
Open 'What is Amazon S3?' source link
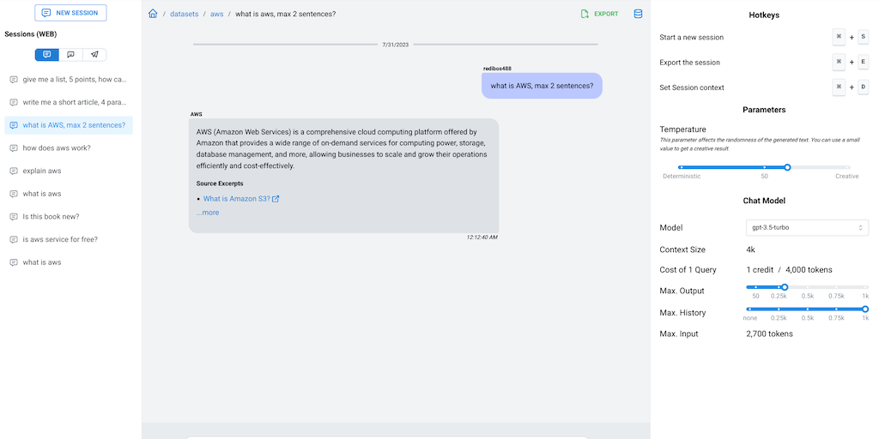coord(236,199)
